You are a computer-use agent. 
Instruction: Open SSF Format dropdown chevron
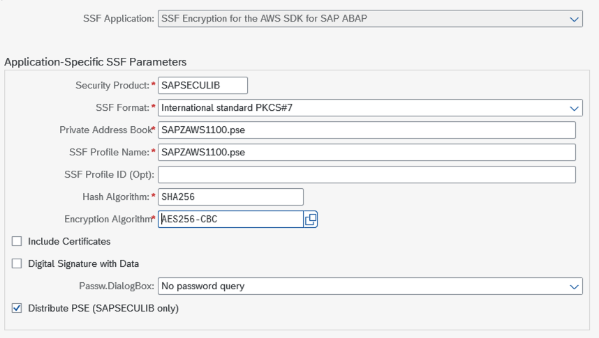pos(574,108)
